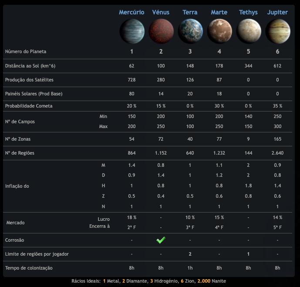Click the Terra planet image

(190, 31)
